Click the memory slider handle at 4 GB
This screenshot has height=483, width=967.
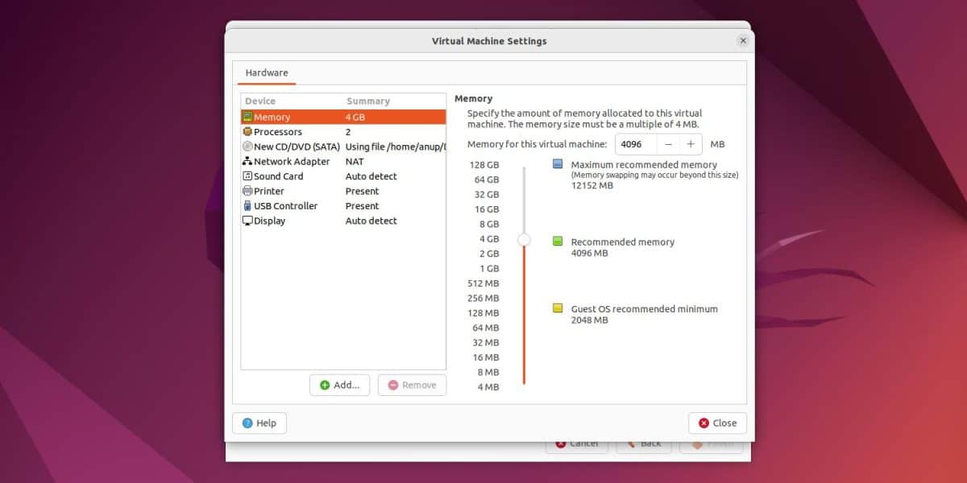pos(525,239)
